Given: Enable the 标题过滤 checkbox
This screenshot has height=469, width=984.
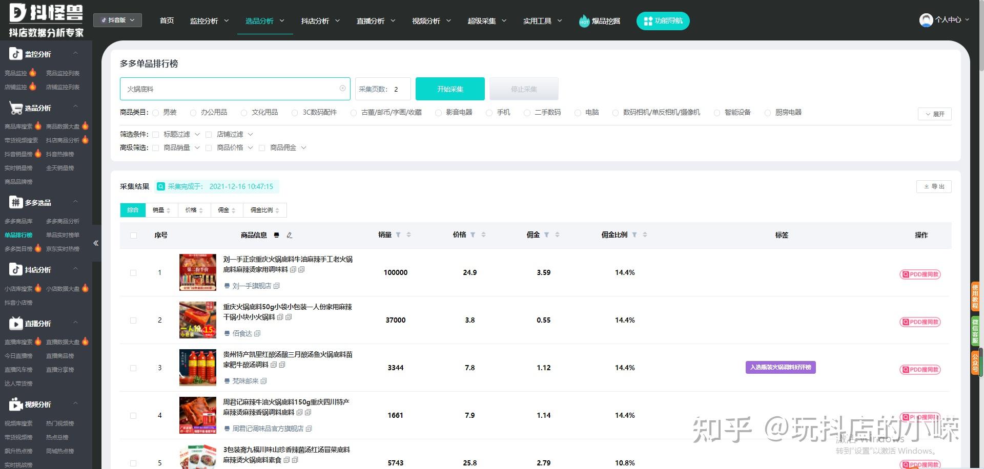Looking at the screenshot, I should pos(155,135).
